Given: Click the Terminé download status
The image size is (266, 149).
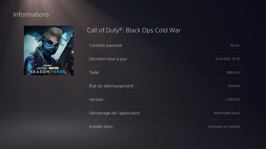Looking at the screenshot, I should tap(233, 86).
